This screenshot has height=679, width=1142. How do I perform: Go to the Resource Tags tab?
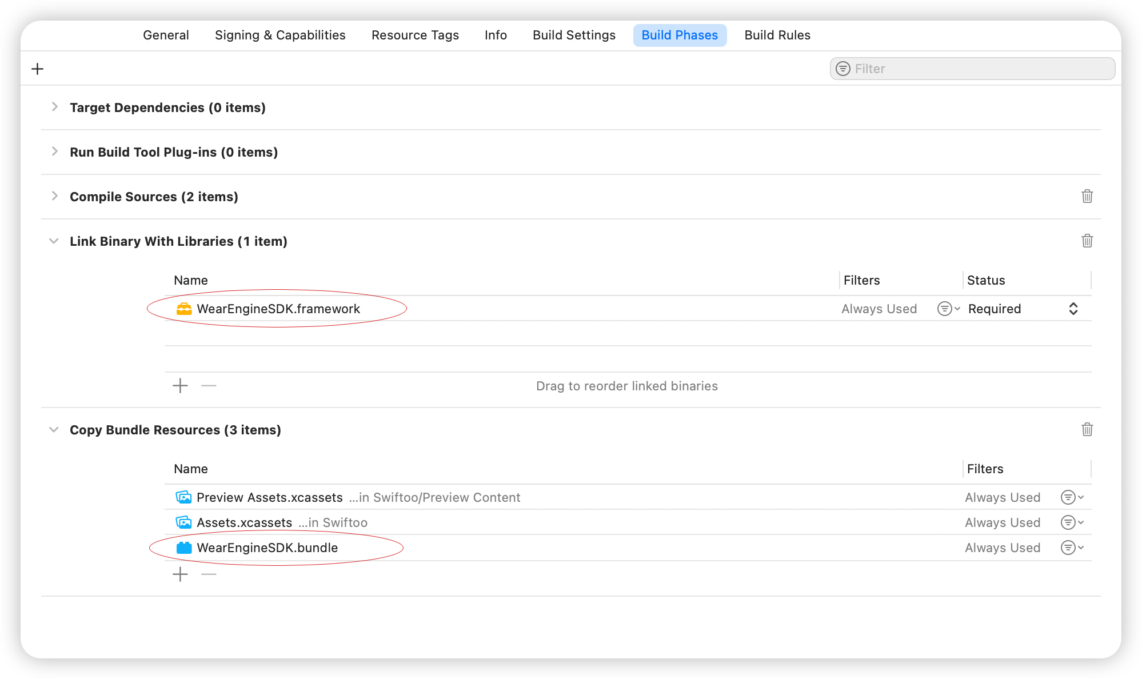[415, 35]
